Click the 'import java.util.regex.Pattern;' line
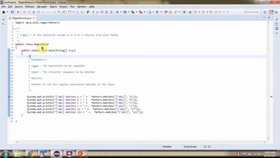Screen dimensions: 280x158 [38, 23]
